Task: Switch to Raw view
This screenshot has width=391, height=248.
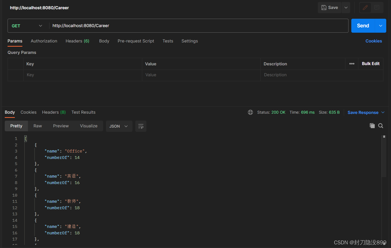Action: click(x=38, y=126)
